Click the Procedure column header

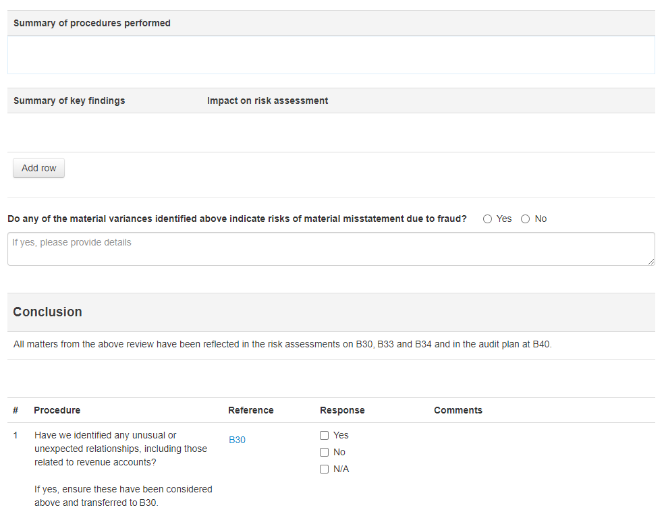57,410
